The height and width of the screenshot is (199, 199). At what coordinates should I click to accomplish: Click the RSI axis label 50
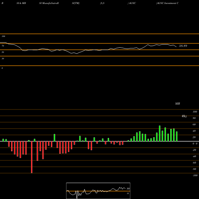coord(3,52)
